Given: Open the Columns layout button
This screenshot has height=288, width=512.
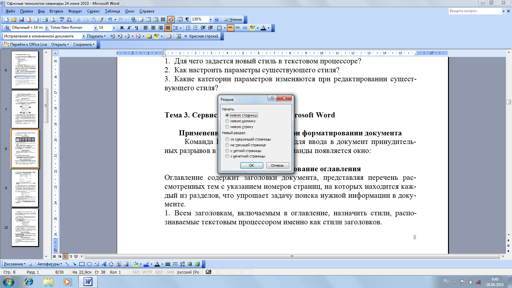Looking at the screenshot, I should tap(163, 20).
